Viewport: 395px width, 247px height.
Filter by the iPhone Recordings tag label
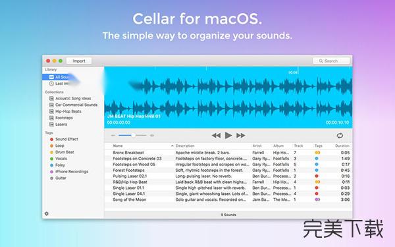click(72, 172)
